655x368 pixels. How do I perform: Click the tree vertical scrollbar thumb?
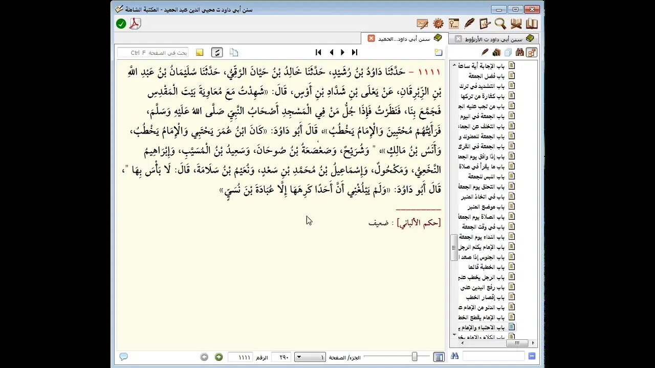point(453,247)
